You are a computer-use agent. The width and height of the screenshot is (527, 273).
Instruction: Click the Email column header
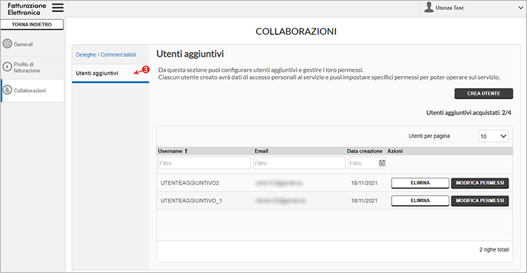(261, 151)
